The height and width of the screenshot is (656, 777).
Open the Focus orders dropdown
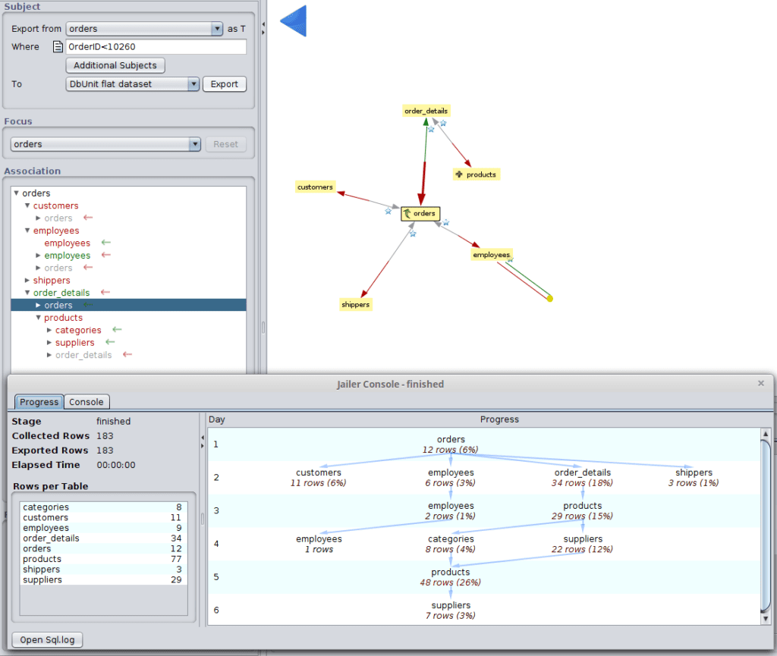pyautogui.click(x=194, y=144)
